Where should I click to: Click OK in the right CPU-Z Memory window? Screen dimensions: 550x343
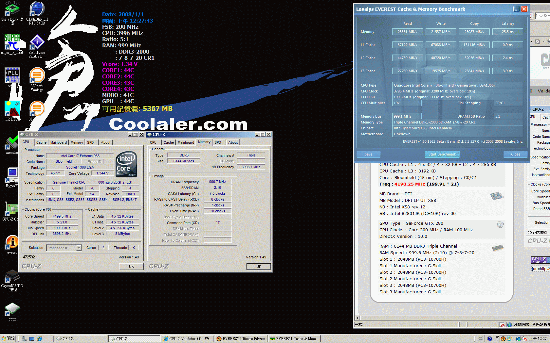(x=259, y=267)
